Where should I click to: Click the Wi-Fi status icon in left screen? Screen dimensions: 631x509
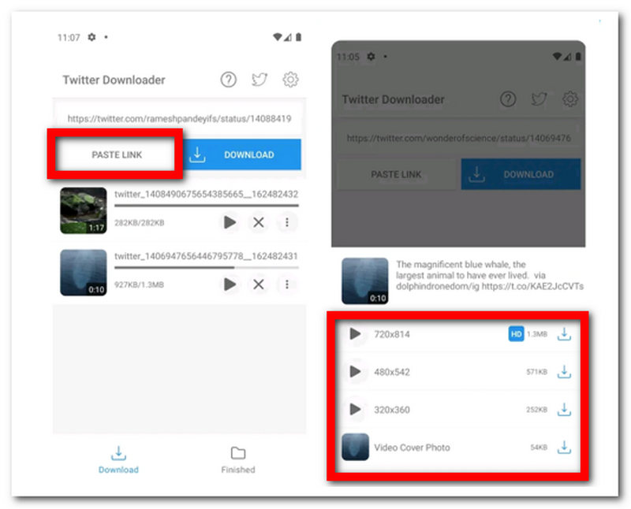point(278,37)
